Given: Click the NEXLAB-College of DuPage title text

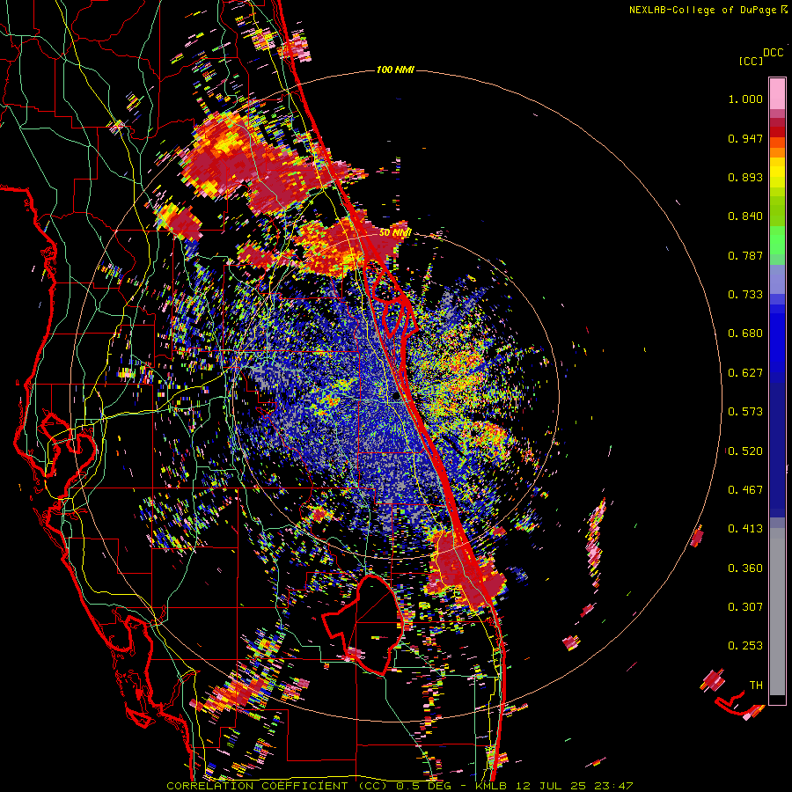Looking at the screenshot, I should [708, 10].
